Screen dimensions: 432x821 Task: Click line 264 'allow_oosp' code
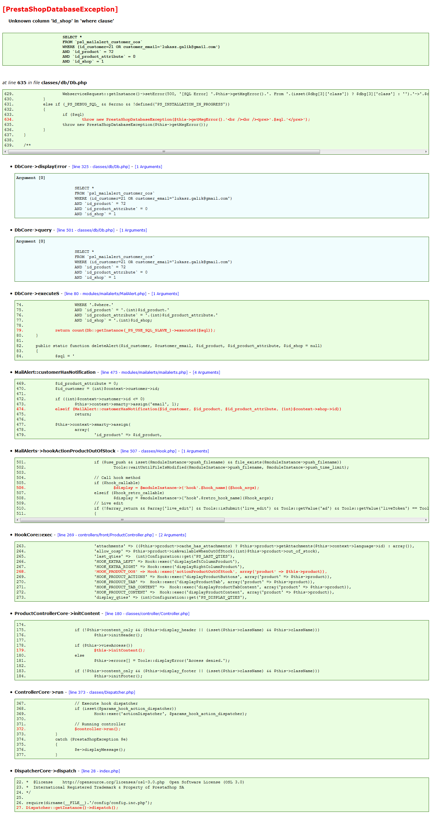coord(207,551)
